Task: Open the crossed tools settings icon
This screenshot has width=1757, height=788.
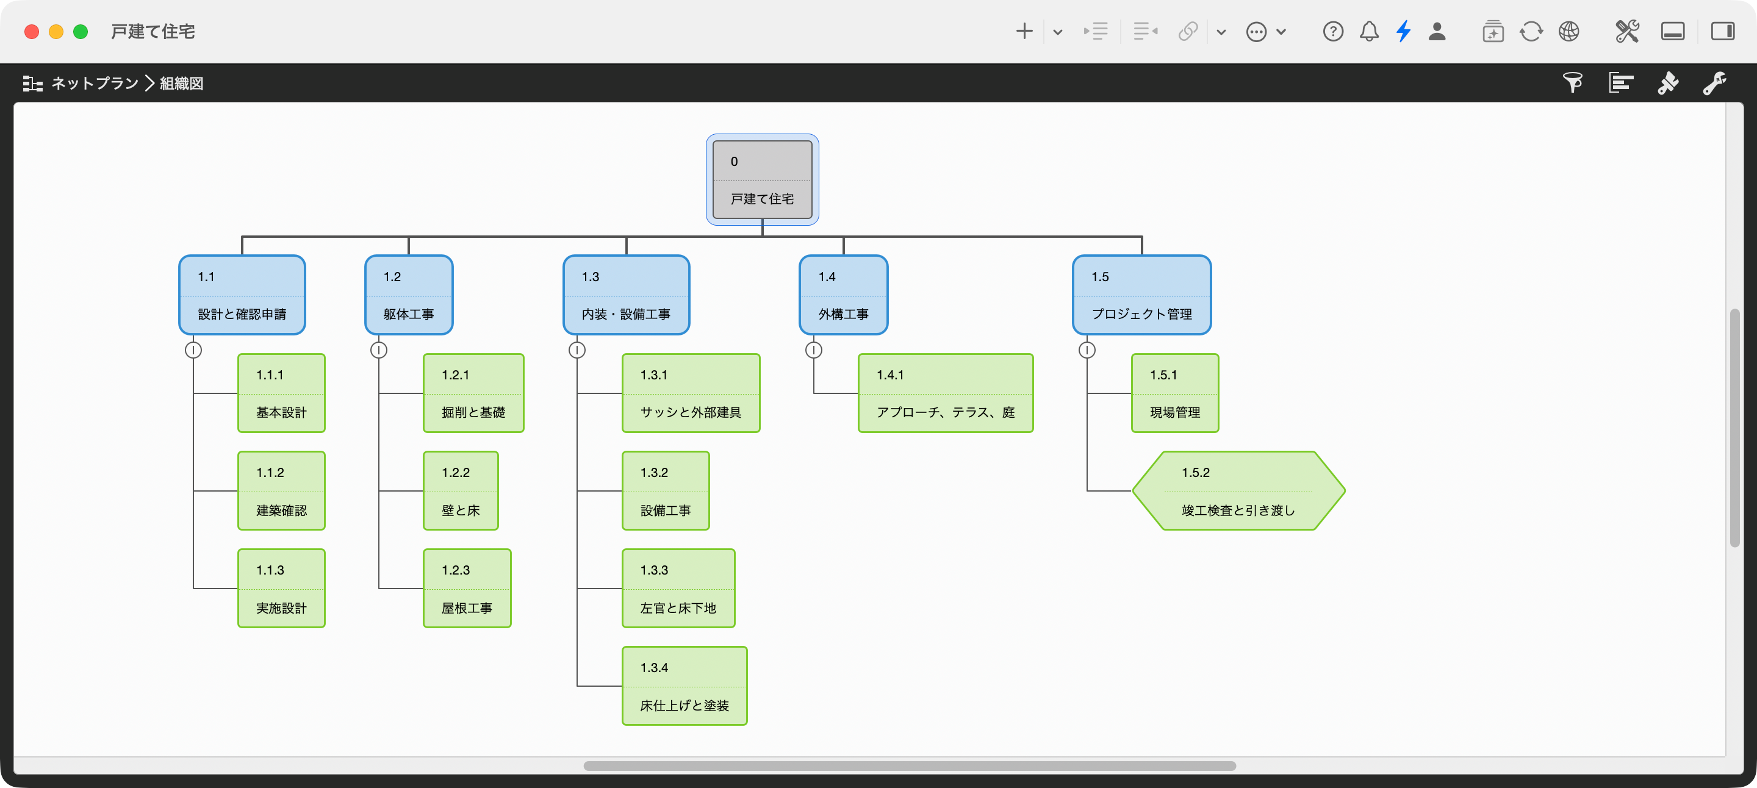Action: pyautogui.click(x=1626, y=31)
